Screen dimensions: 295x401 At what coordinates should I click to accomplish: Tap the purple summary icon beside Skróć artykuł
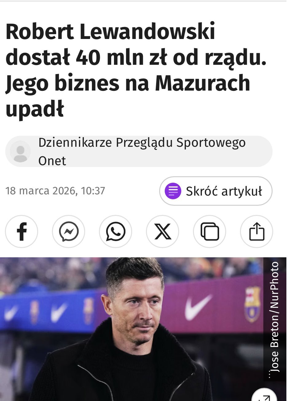(x=173, y=191)
